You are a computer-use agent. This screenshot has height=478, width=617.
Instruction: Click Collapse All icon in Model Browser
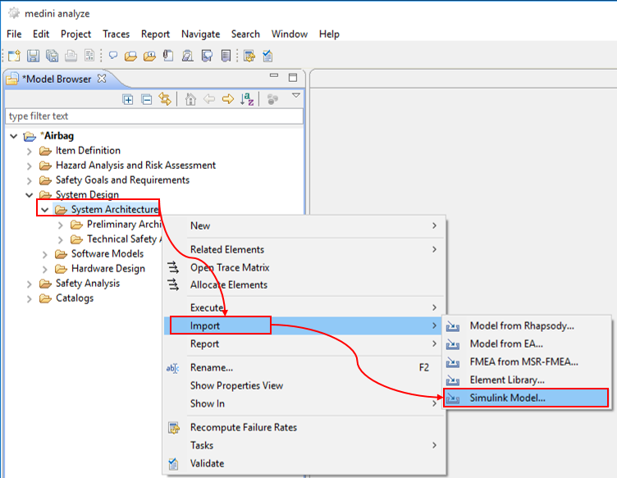(x=146, y=99)
